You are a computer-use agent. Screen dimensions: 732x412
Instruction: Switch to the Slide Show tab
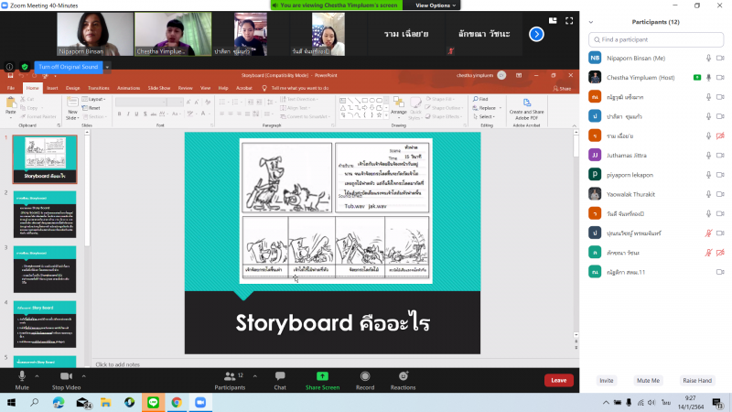pyautogui.click(x=159, y=88)
